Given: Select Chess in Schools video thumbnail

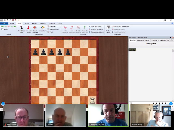Looking at the screenshot, I should (108, 115).
